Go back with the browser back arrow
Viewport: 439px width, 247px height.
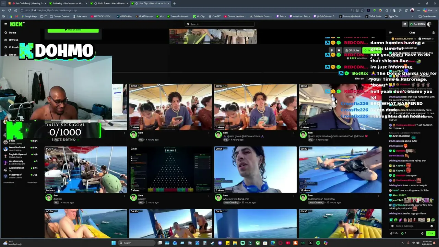3,10
